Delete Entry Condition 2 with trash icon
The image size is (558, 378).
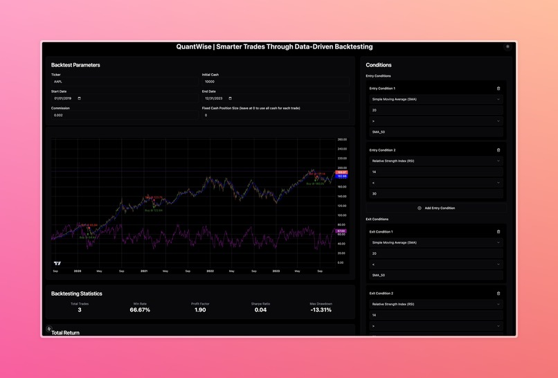(x=498, y=150)
